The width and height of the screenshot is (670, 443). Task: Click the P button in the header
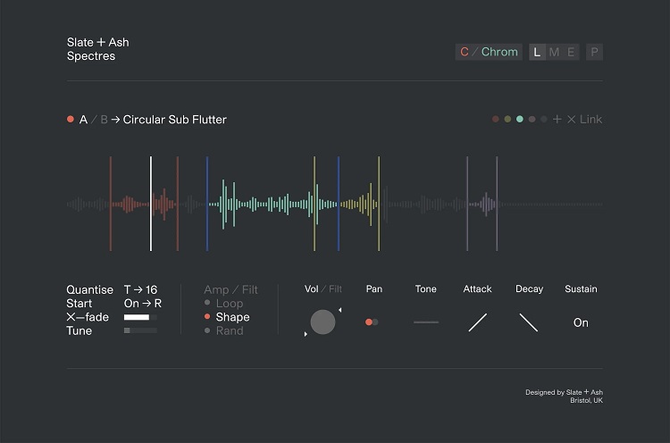[x=595, y=52]
